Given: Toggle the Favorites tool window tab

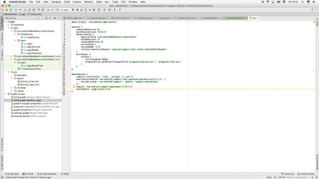Looking at the screenshot, I should tap(2, 144).
